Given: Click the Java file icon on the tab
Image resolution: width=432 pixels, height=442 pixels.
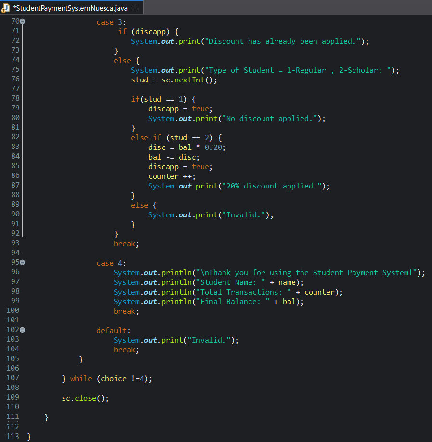Looking at the screenshot, I should tap(7, 8).
